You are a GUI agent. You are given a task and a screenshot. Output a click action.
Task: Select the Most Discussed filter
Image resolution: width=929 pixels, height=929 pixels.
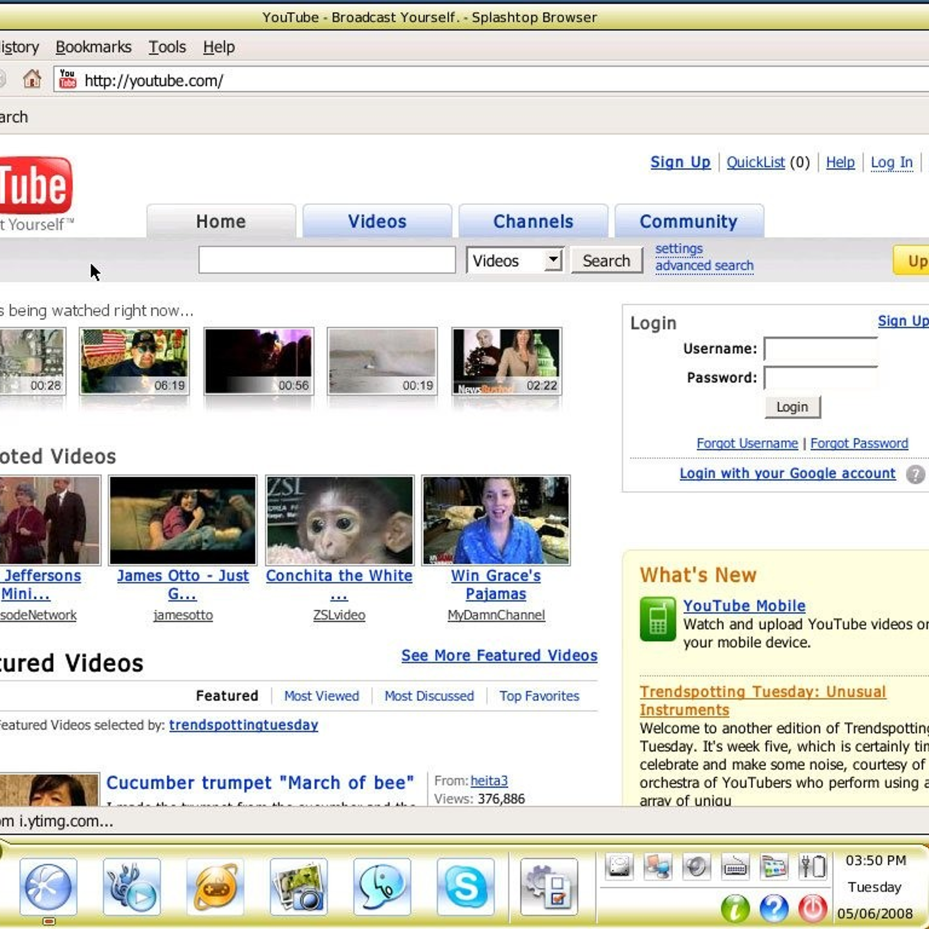(x=429, y=696)
